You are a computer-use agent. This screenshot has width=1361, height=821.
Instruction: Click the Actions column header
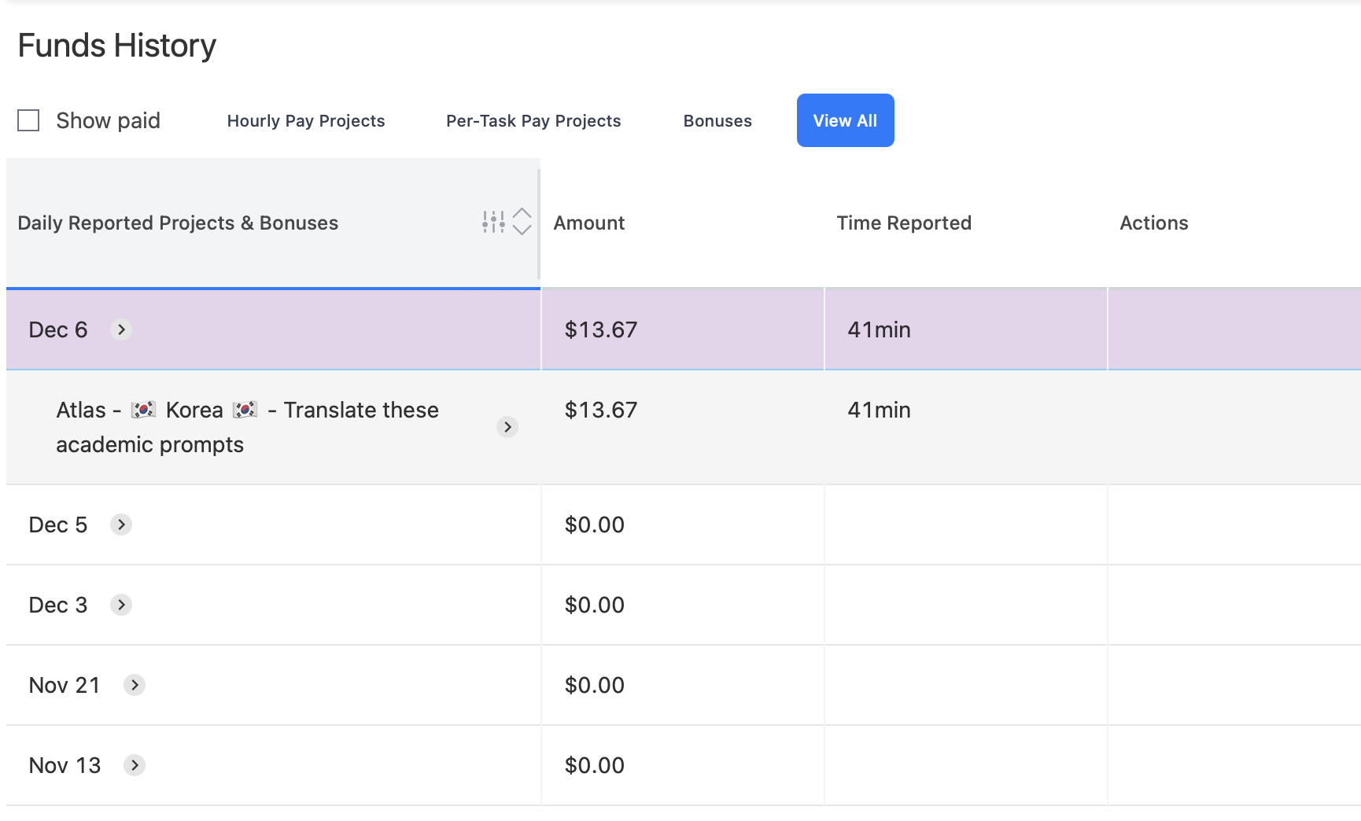[x=1153, y=223]
